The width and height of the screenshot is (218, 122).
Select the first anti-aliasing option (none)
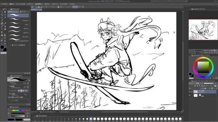pyautogui.click(x=19, y=91)
